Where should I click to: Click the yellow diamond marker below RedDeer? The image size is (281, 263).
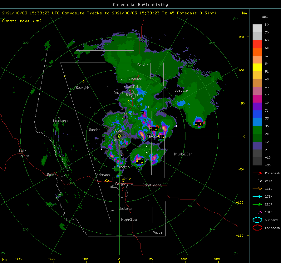tap(128, 102)
